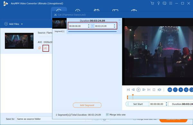Select the Segment[1] label
Viewport: 193px width, 125px height.
[x=60, y=31]
